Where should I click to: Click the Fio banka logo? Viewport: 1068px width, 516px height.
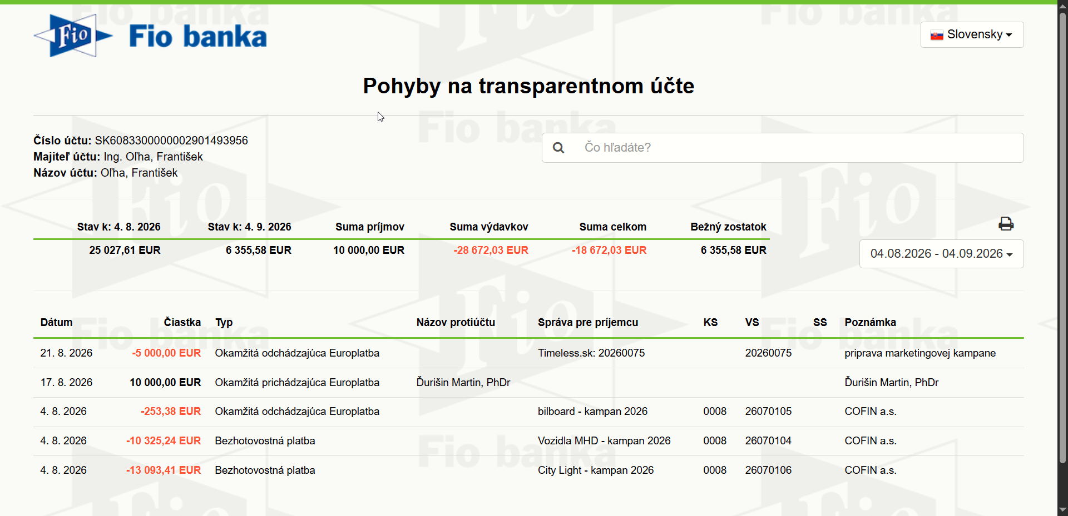pos(150,36)
